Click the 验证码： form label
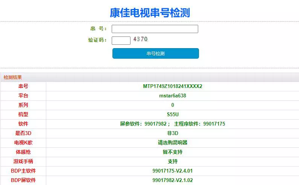Viewport: 299px width, 185px height. [x=97, y=40]
